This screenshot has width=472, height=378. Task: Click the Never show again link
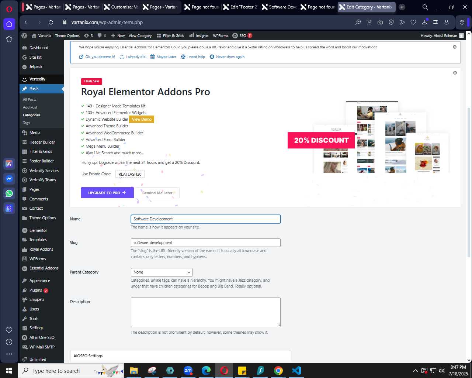pos(227,57)
